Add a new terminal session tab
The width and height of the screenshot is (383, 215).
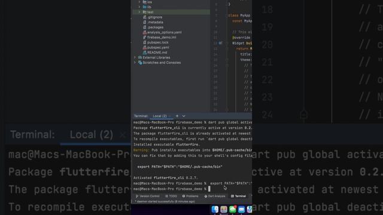[177, 116]
